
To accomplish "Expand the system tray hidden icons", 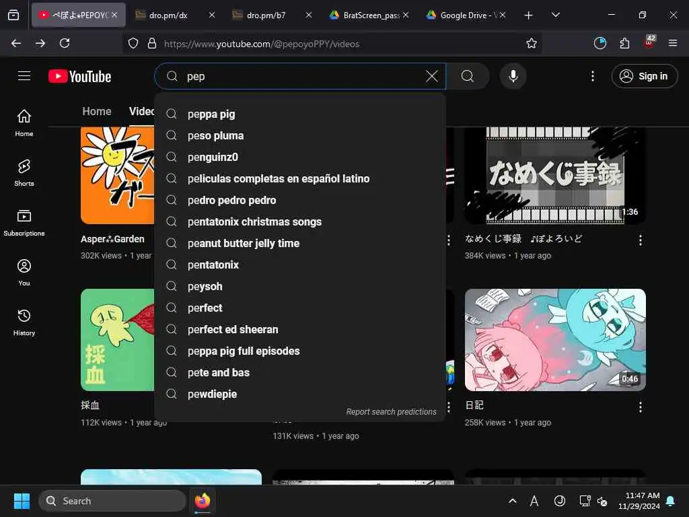I will 512,501.
